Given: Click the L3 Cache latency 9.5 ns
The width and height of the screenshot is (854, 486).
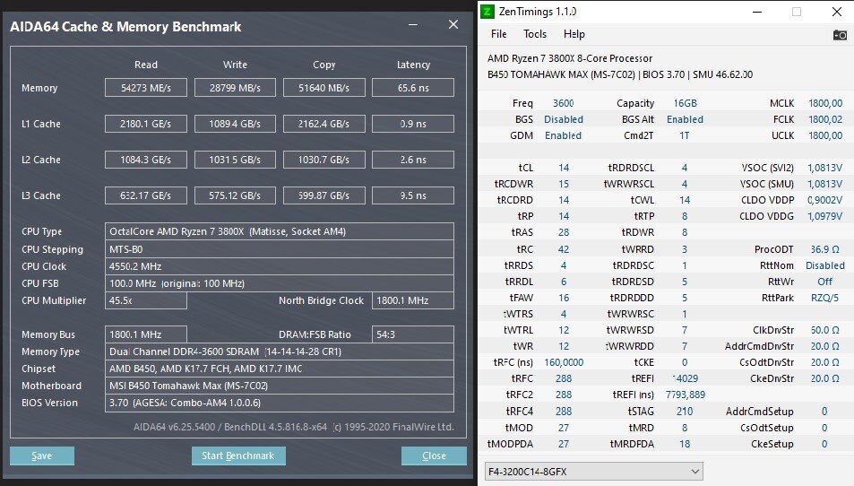Looking at the screenshot, I should coord(413,195).
